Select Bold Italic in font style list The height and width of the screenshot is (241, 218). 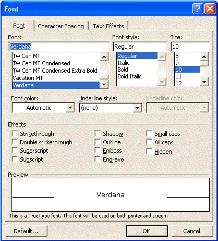point(129,76)
